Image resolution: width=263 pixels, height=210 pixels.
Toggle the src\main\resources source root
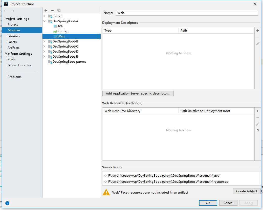105,181
